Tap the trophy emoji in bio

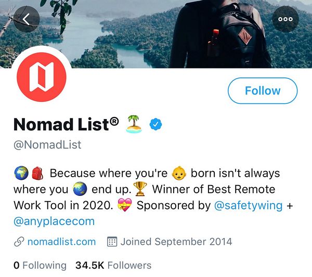click(x=140, y=189)
